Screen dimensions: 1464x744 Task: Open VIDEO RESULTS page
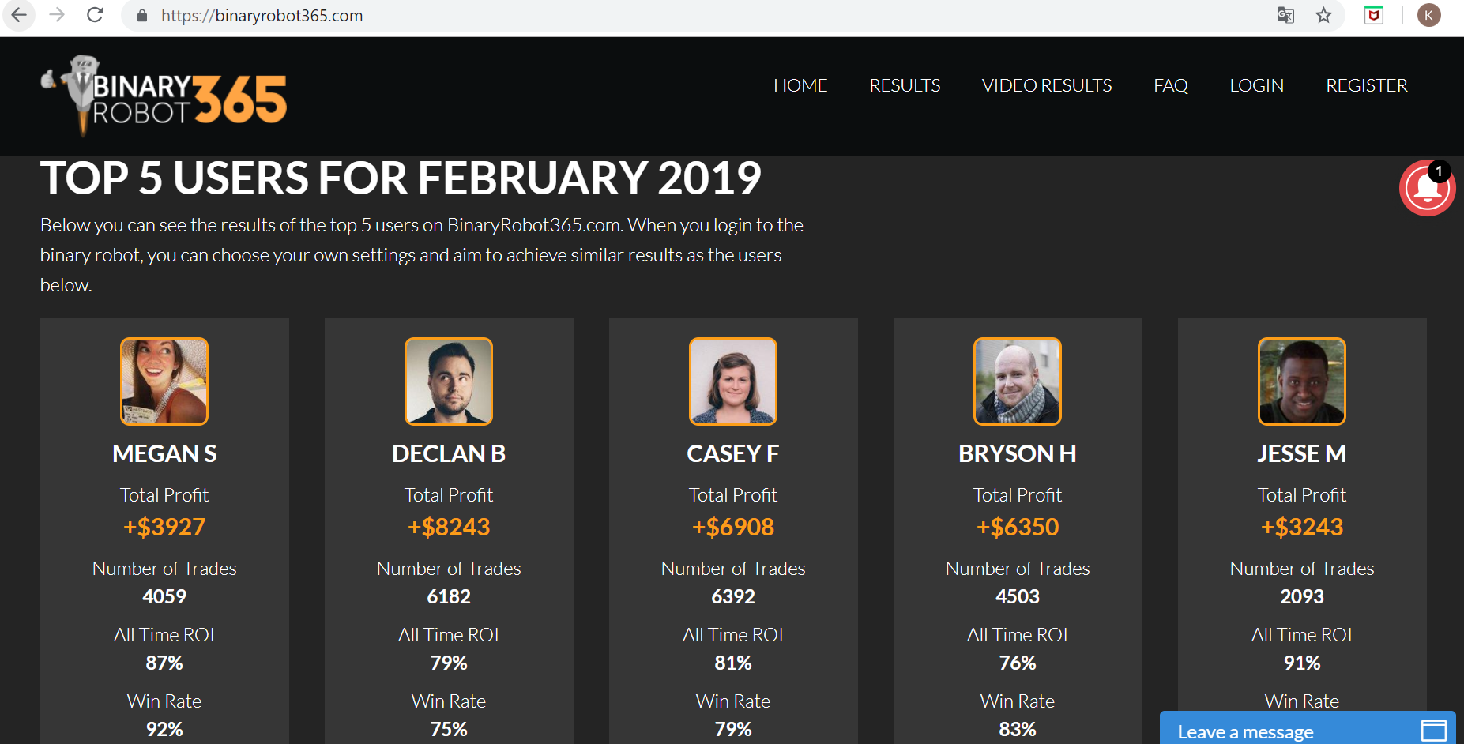click(1047, 85)
